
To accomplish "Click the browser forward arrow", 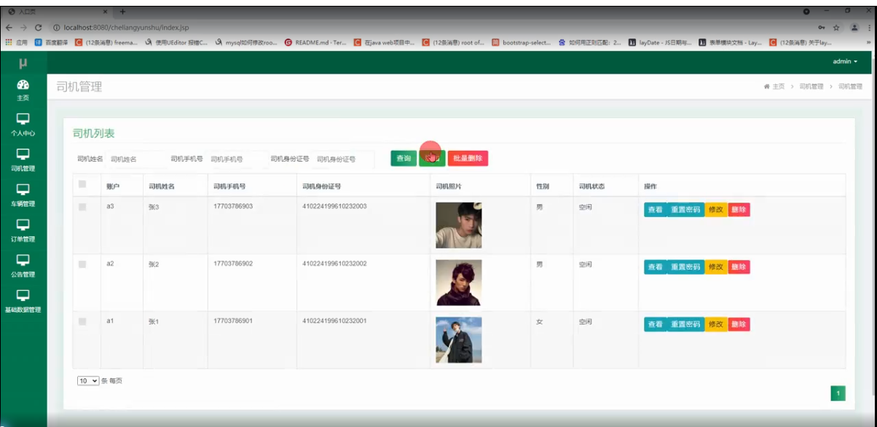I will (x=23, y=27).
